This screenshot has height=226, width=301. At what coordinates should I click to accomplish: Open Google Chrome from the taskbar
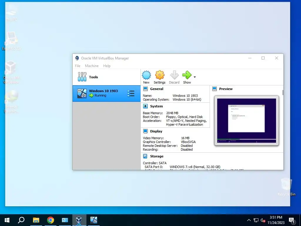coord(51,220)
